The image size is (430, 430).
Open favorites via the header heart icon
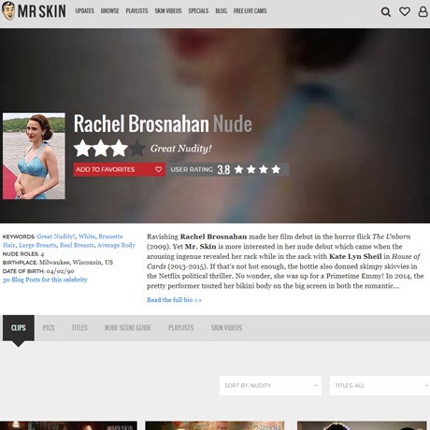(405, 11)
